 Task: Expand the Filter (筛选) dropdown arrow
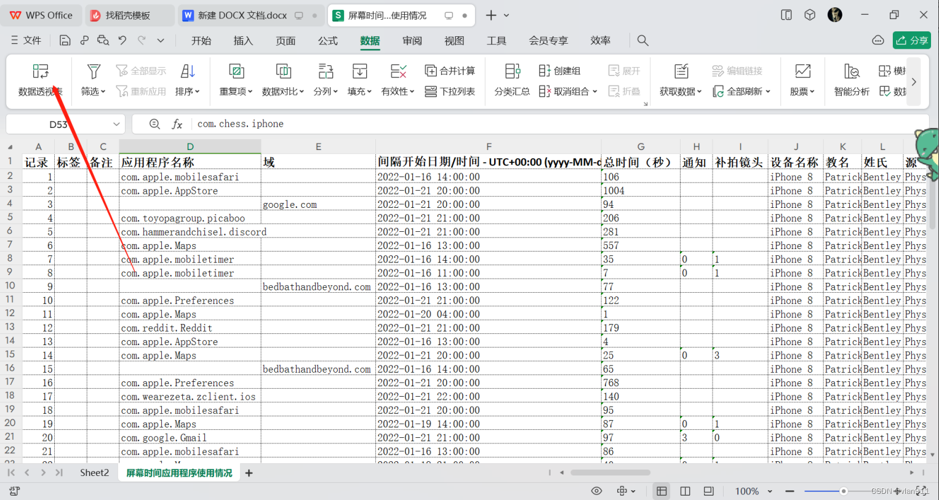103,92
